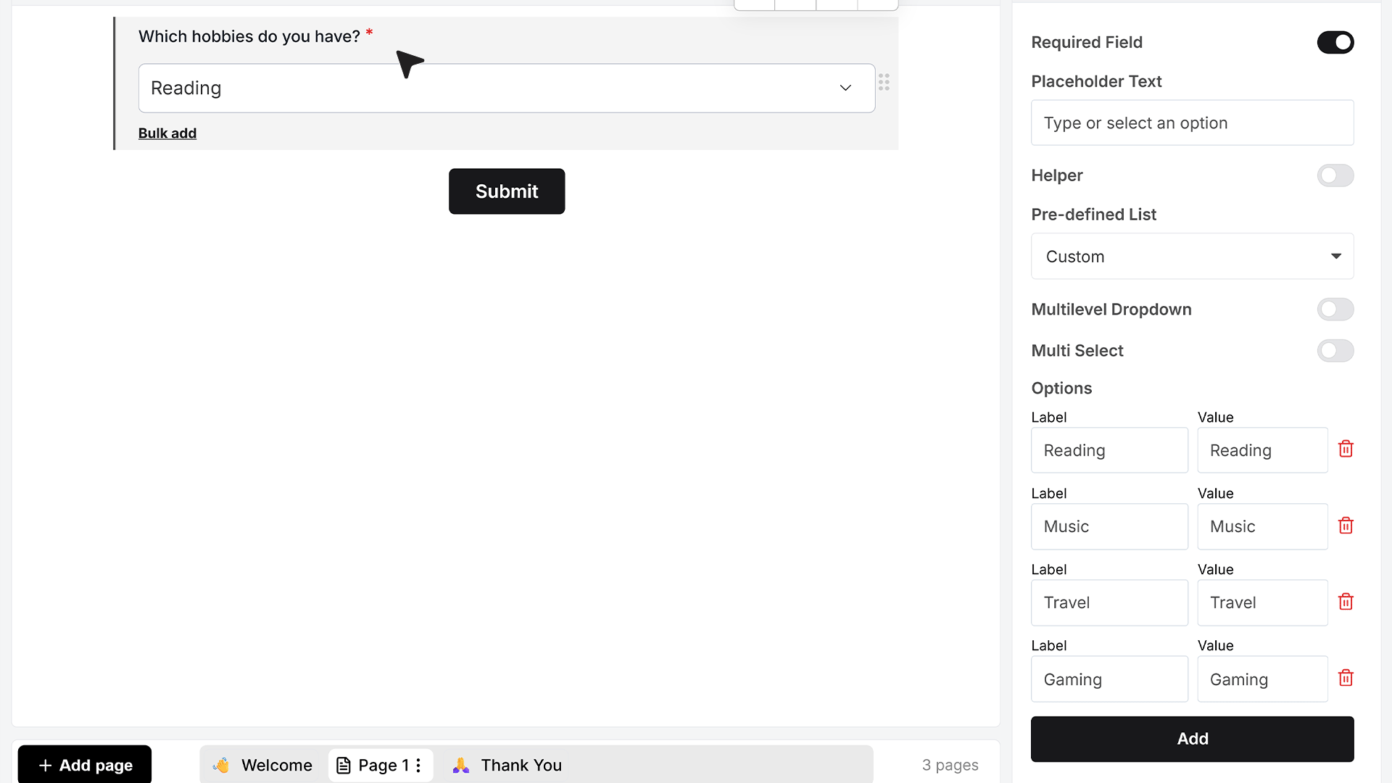Edit the Reading value input

[1262, 450]
